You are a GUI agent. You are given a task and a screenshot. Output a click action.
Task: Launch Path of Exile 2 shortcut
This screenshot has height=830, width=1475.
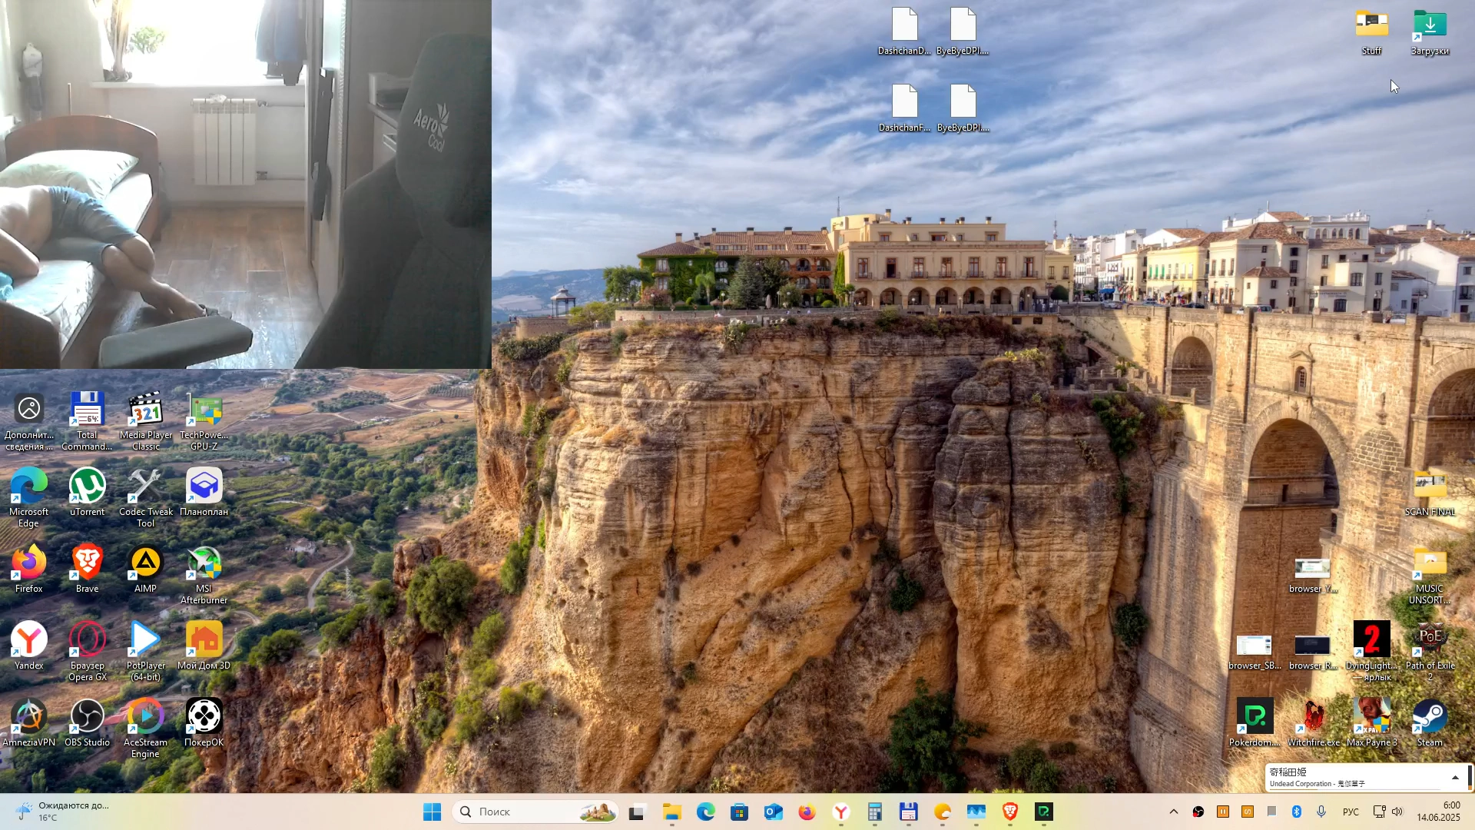[1430, 651]
